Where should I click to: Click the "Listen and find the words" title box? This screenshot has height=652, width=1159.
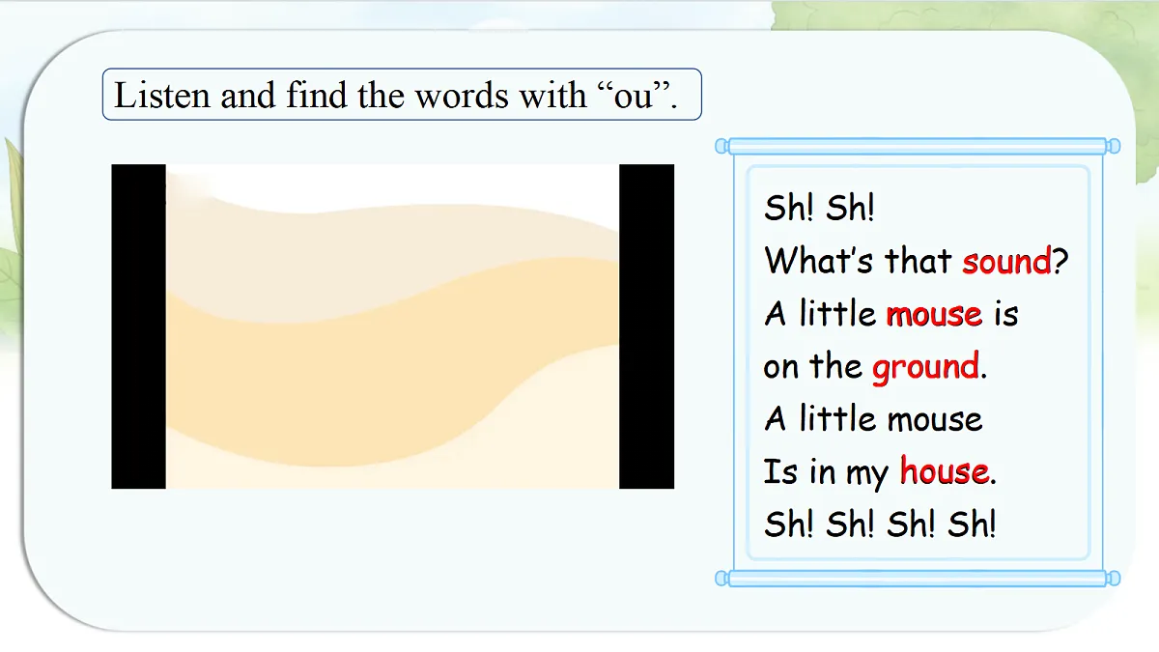(402, 95)
